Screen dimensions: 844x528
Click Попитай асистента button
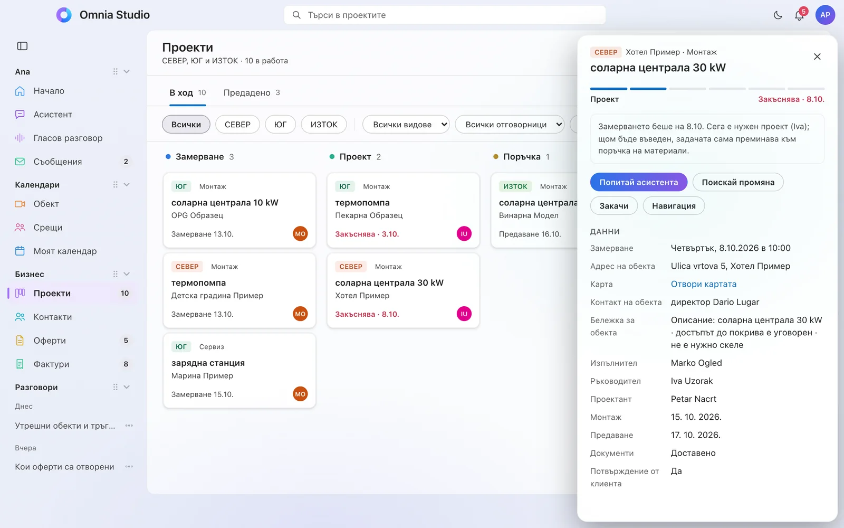point(638,182)
